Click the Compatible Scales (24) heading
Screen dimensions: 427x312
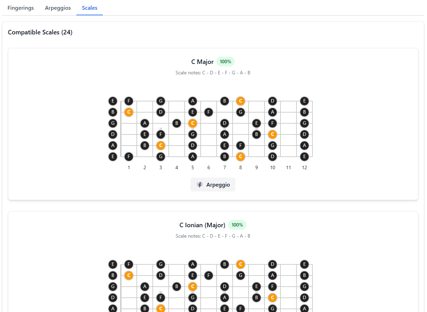[x=40, y=32]
